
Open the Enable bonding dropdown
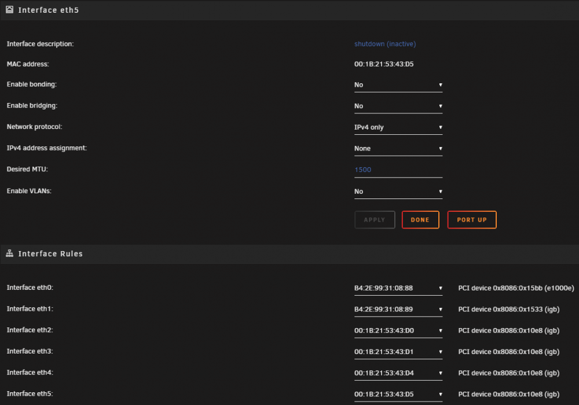398,85
